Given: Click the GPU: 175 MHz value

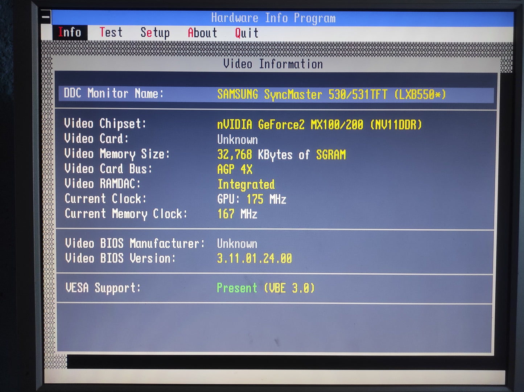Looking at the screenshot, I should coord(252,199).
